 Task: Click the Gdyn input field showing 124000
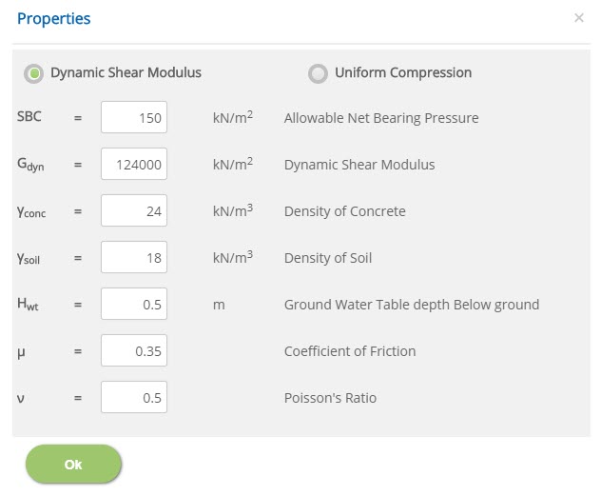point(134,164)
